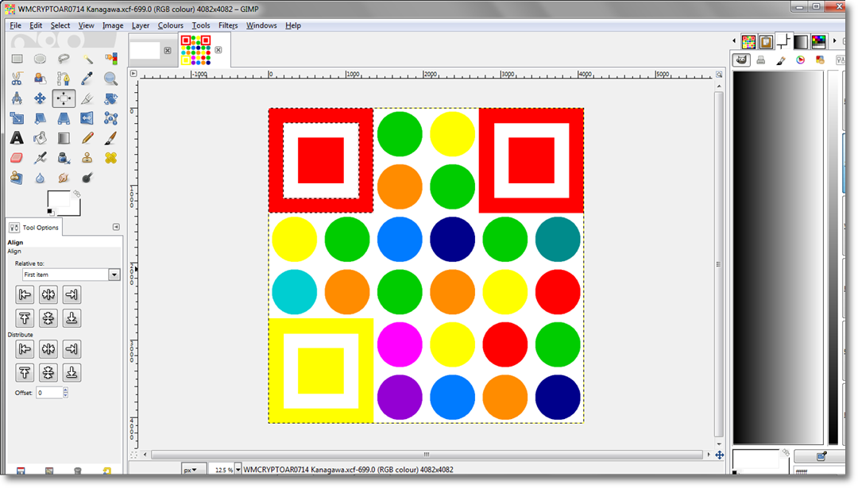Select the Heal tool
858x488 pixels.
(111, 158)
